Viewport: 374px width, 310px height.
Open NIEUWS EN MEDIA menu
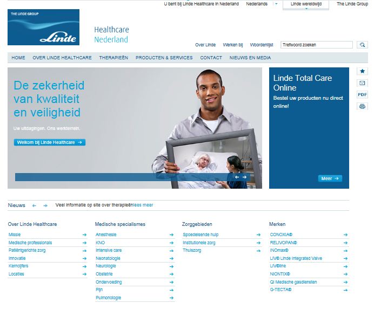click(x=250, y=58)
